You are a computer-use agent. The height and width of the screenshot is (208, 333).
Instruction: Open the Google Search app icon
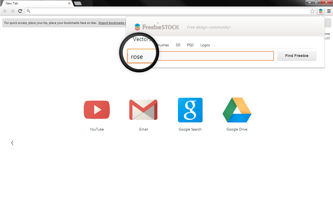pos(190,110)
